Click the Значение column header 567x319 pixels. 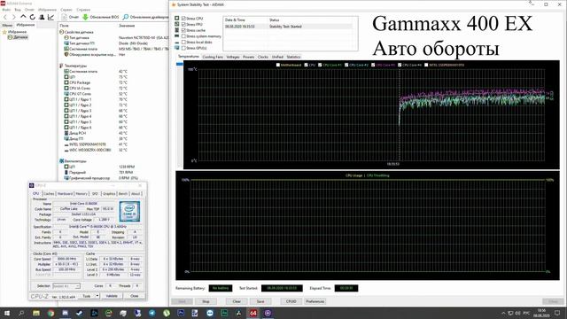127,26
